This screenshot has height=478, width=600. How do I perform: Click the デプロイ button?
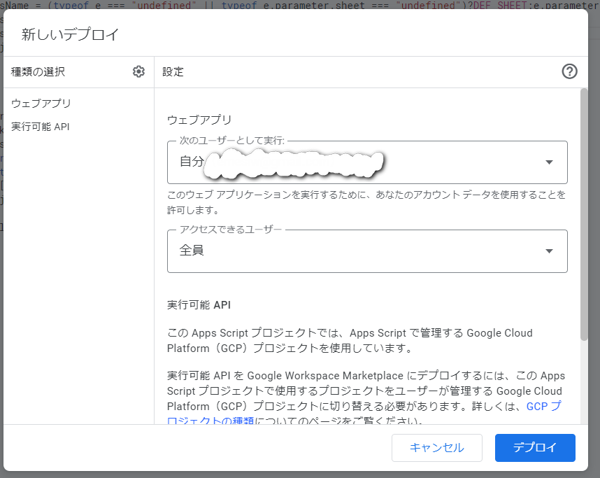coord(534,448)
